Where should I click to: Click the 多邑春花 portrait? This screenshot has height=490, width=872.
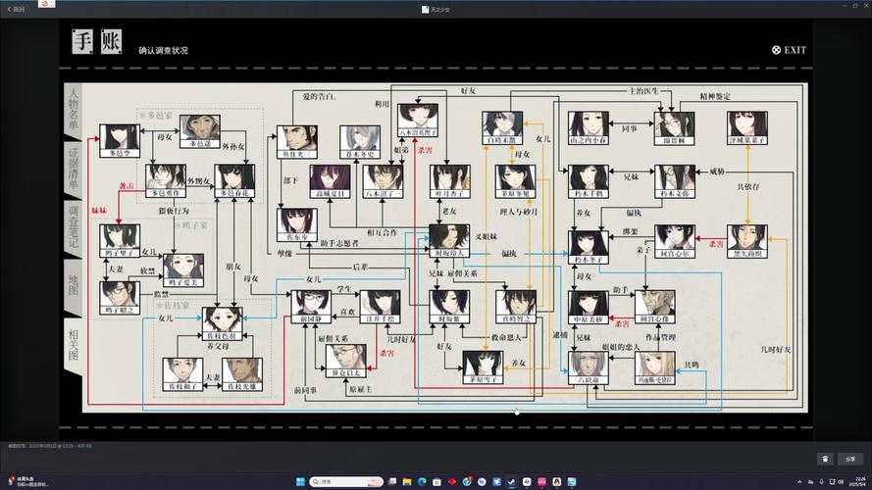235,178
